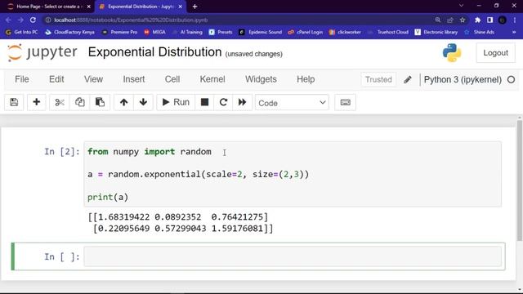523x294 pixels.
Task: Click the Jupyter logo
Action: click(42, 52)
